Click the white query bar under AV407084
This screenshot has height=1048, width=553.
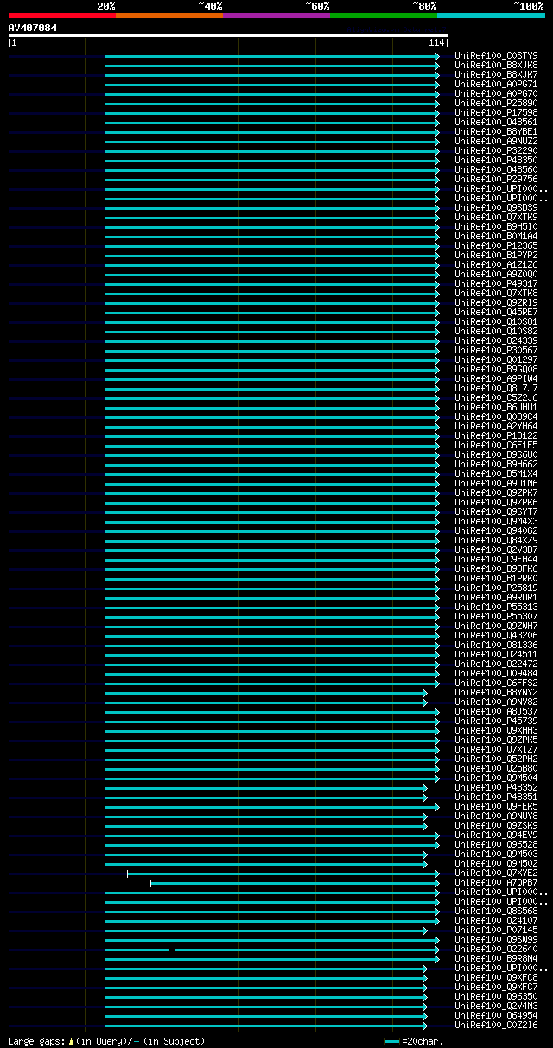[228, 35]
